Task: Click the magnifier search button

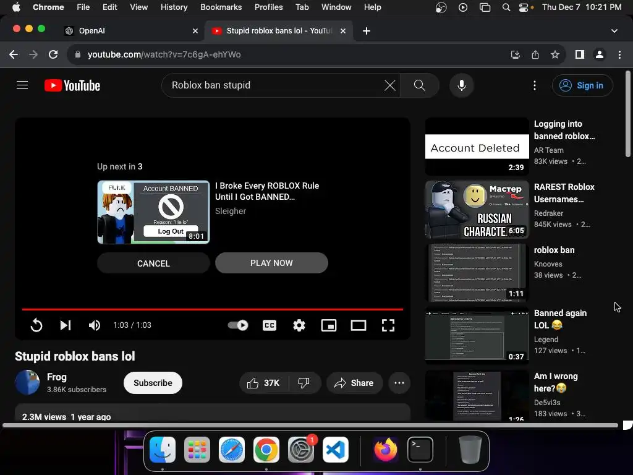Action: click(x=420, y=85)
